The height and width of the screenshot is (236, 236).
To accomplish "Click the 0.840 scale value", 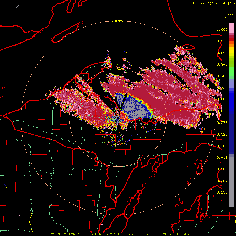I will coord(222,65).
